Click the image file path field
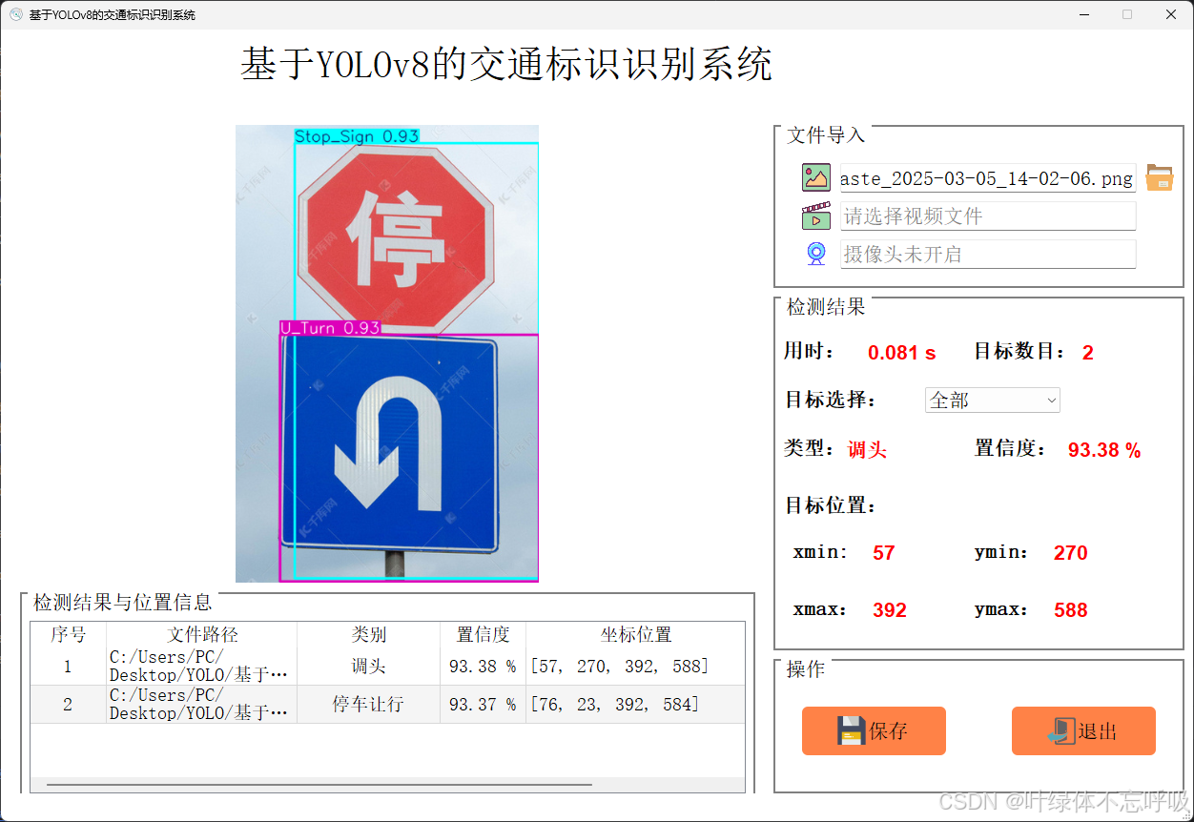 [x=987, y=178]
